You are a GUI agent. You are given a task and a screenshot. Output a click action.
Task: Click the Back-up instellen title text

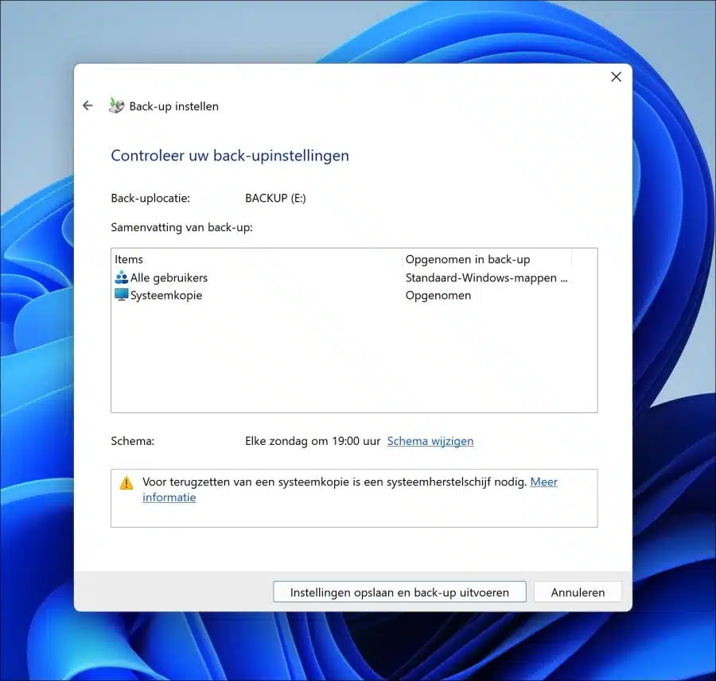pyautogui.click(x=174, y=106)
